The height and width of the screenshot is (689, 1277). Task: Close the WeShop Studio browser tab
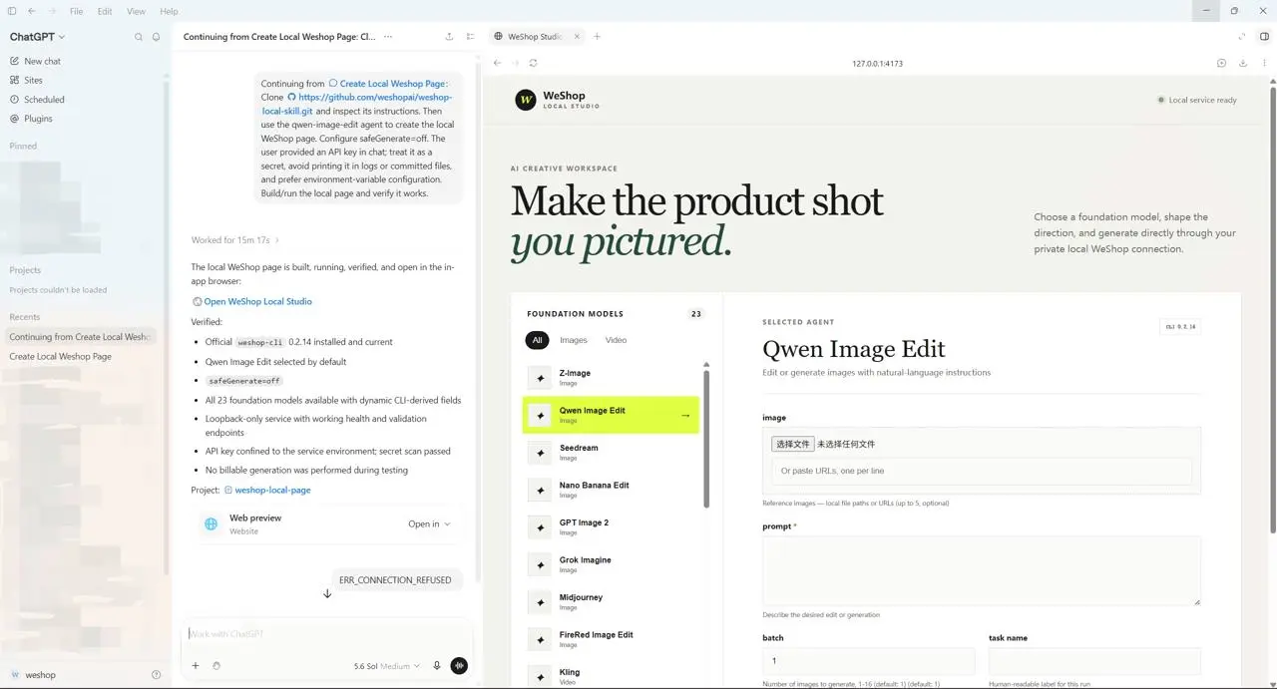577,37
